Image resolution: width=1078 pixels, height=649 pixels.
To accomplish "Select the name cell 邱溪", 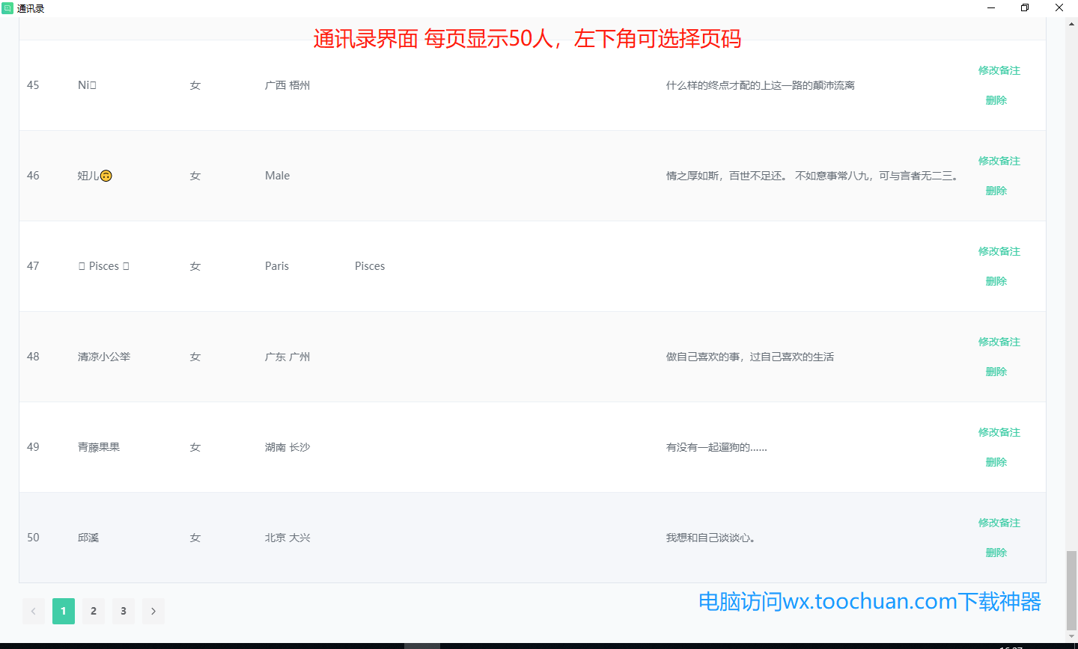I will click(x=88, y=538).
